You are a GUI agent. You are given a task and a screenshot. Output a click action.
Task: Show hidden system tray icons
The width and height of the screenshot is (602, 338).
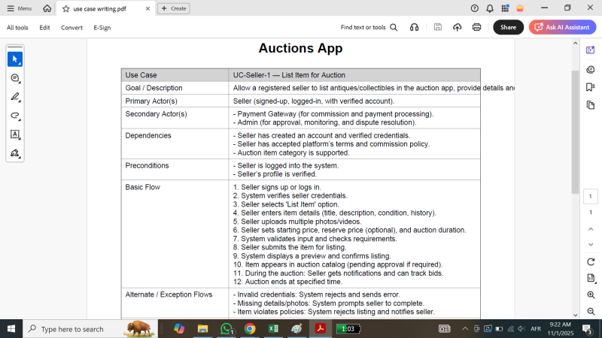465,329
